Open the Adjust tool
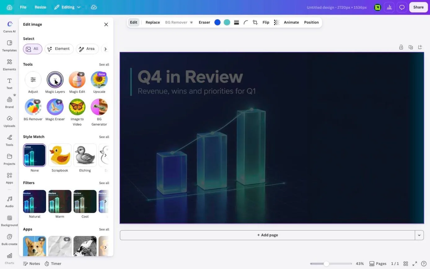430x269 pixels. click(x=33, y=80)
